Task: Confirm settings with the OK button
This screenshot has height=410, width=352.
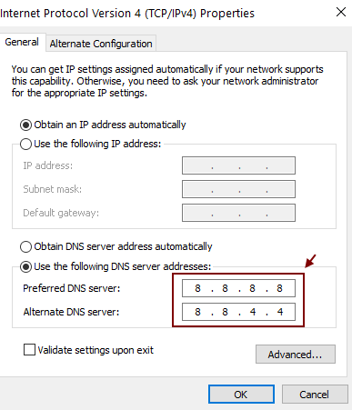Action: [241, 395]
